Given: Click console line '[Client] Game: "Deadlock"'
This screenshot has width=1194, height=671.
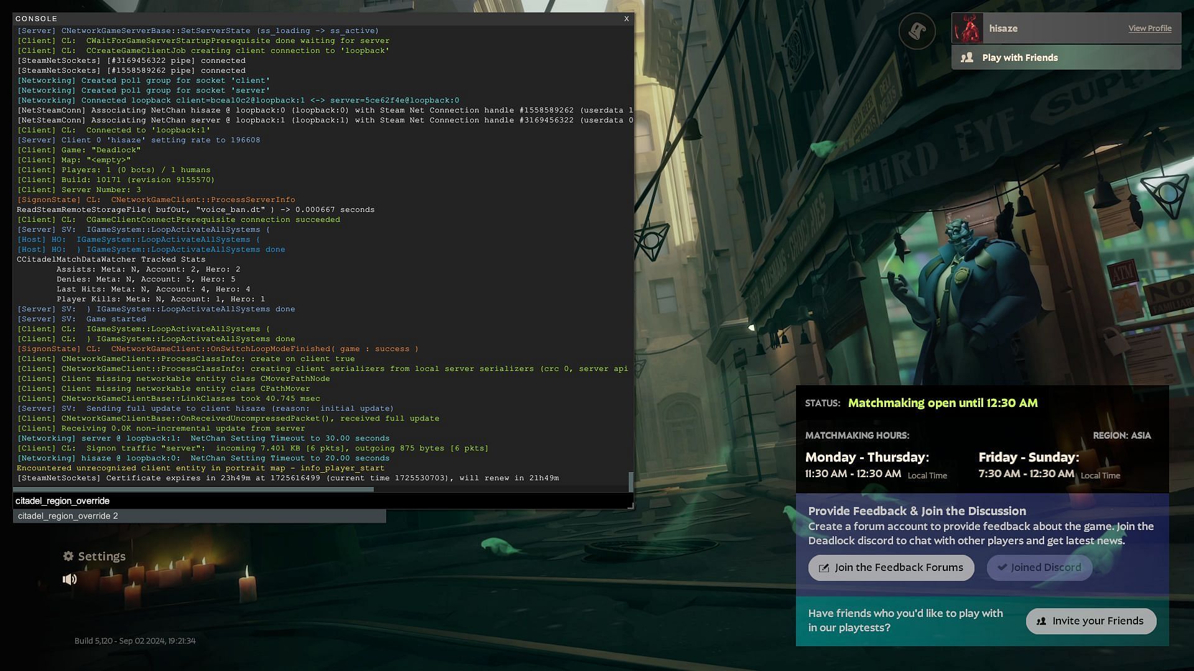Looking at the screenshot, I should click(79, 150).
